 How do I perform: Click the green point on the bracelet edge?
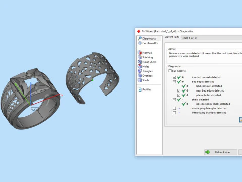(92, 80)
